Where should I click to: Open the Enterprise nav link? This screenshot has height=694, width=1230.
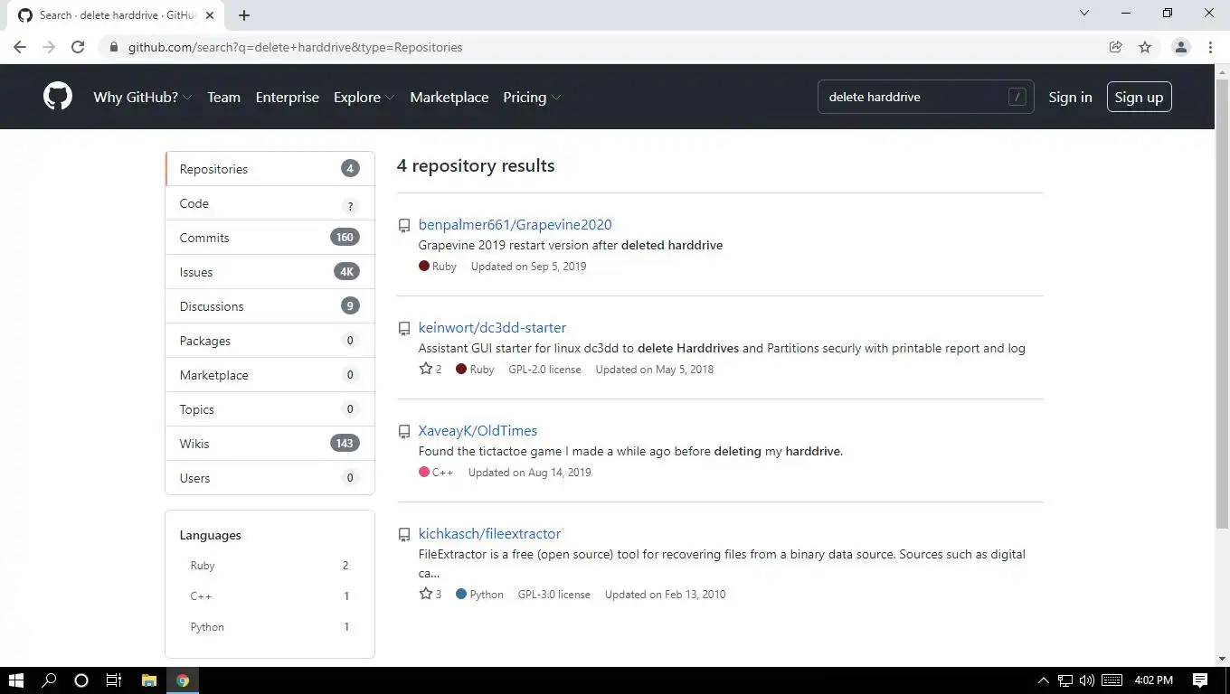(x=288, y=97)
